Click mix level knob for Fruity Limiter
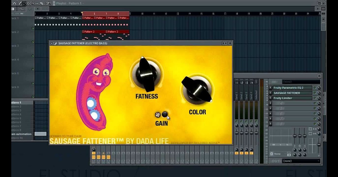 tap(319, 98)
